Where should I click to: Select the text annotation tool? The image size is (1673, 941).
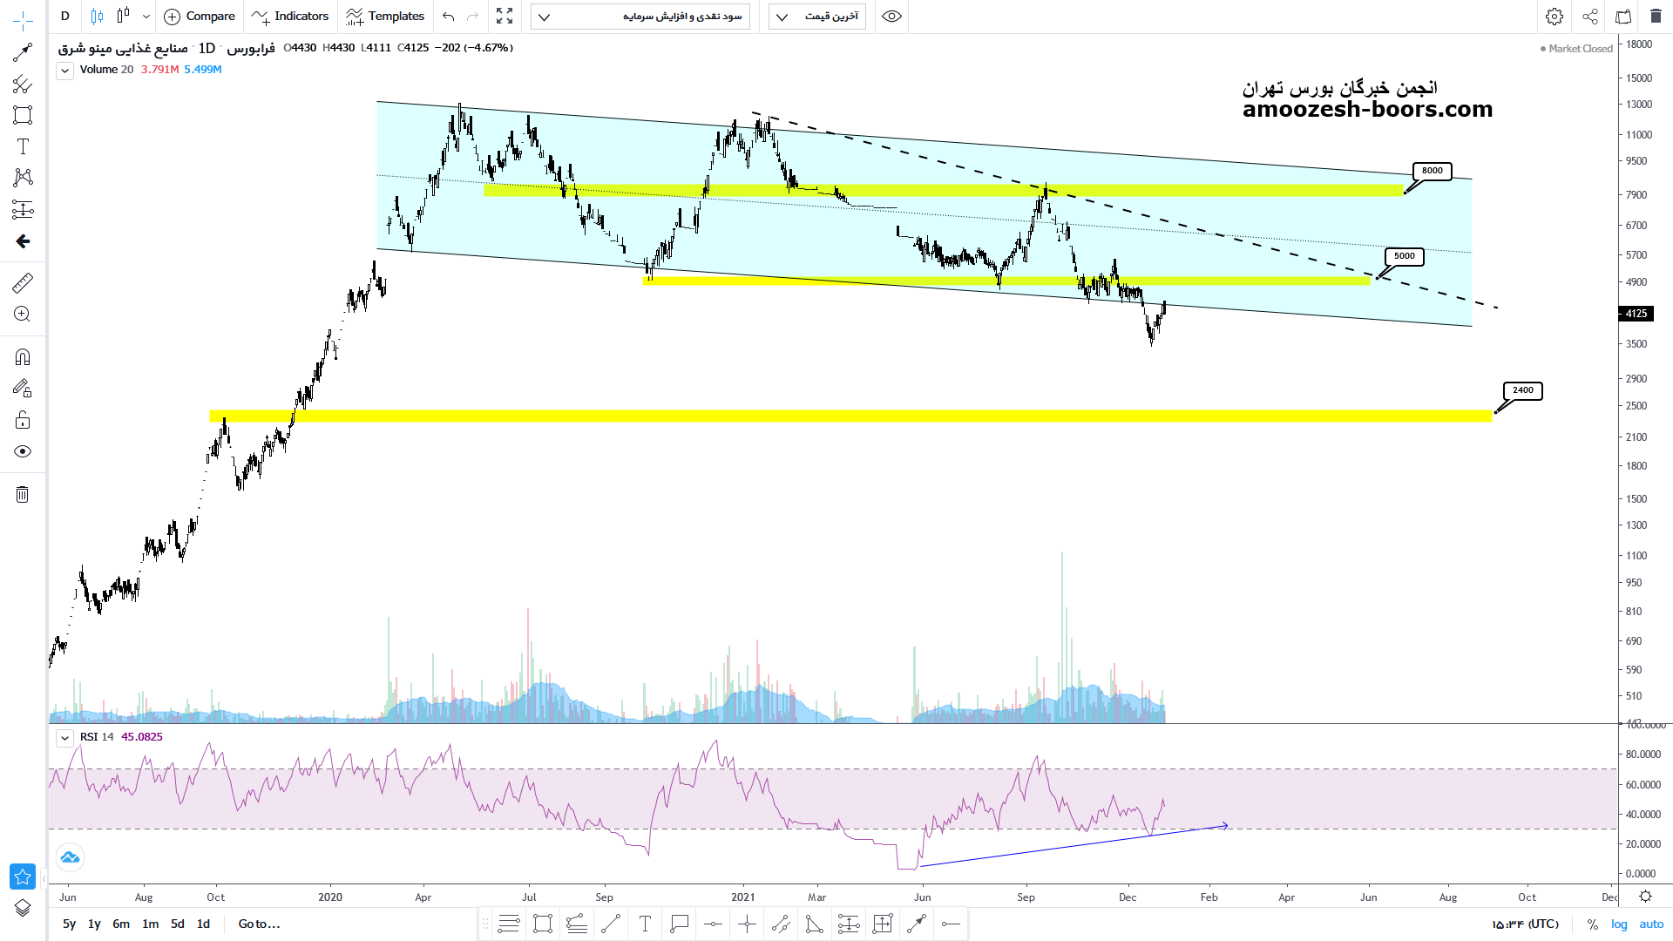[23, 146]
